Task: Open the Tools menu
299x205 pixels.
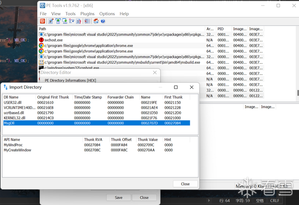Action: (70, 14)
